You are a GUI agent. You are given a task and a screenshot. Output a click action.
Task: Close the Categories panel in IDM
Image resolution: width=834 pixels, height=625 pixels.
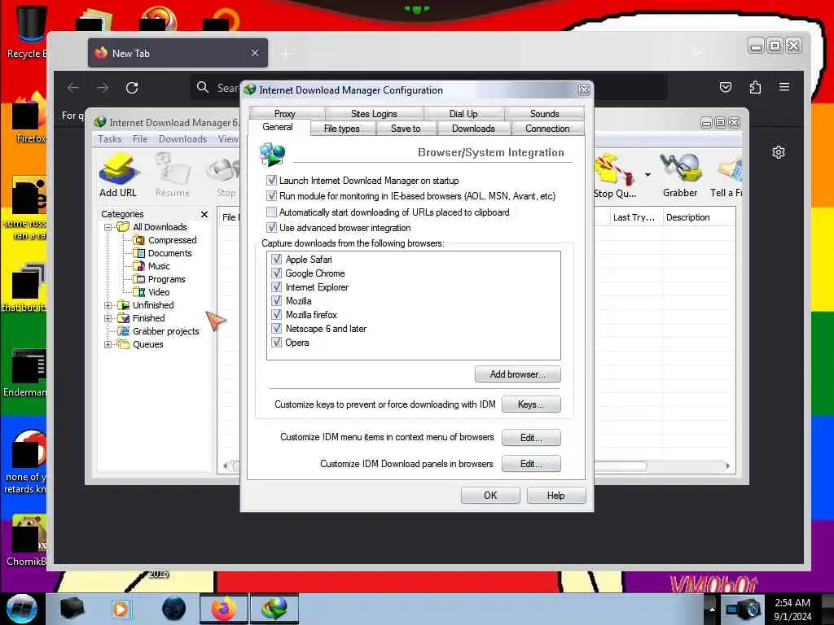(204, 214)
